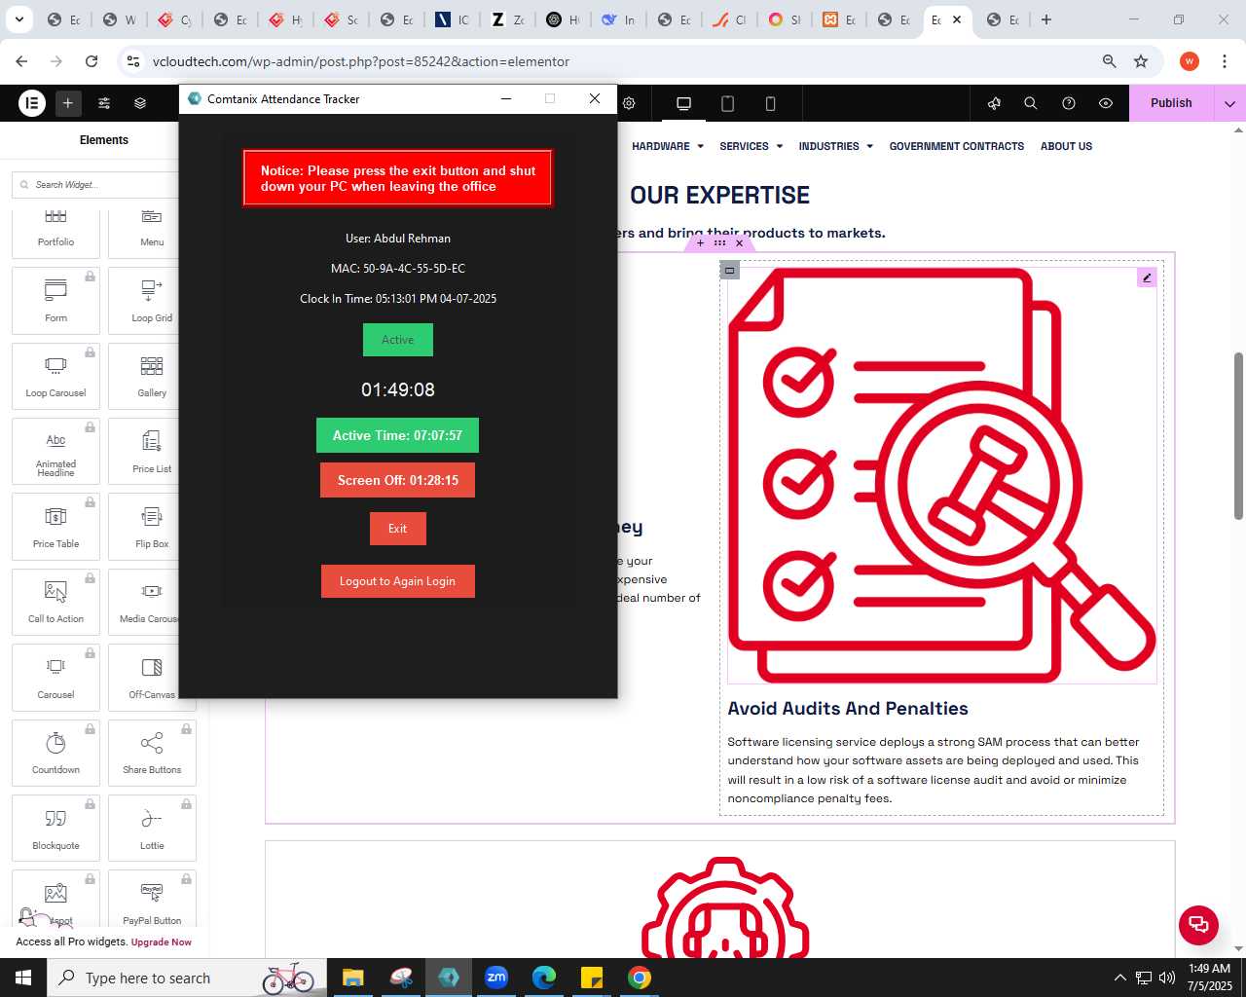
Task: Click the add element plus icon
Action: 68,102
